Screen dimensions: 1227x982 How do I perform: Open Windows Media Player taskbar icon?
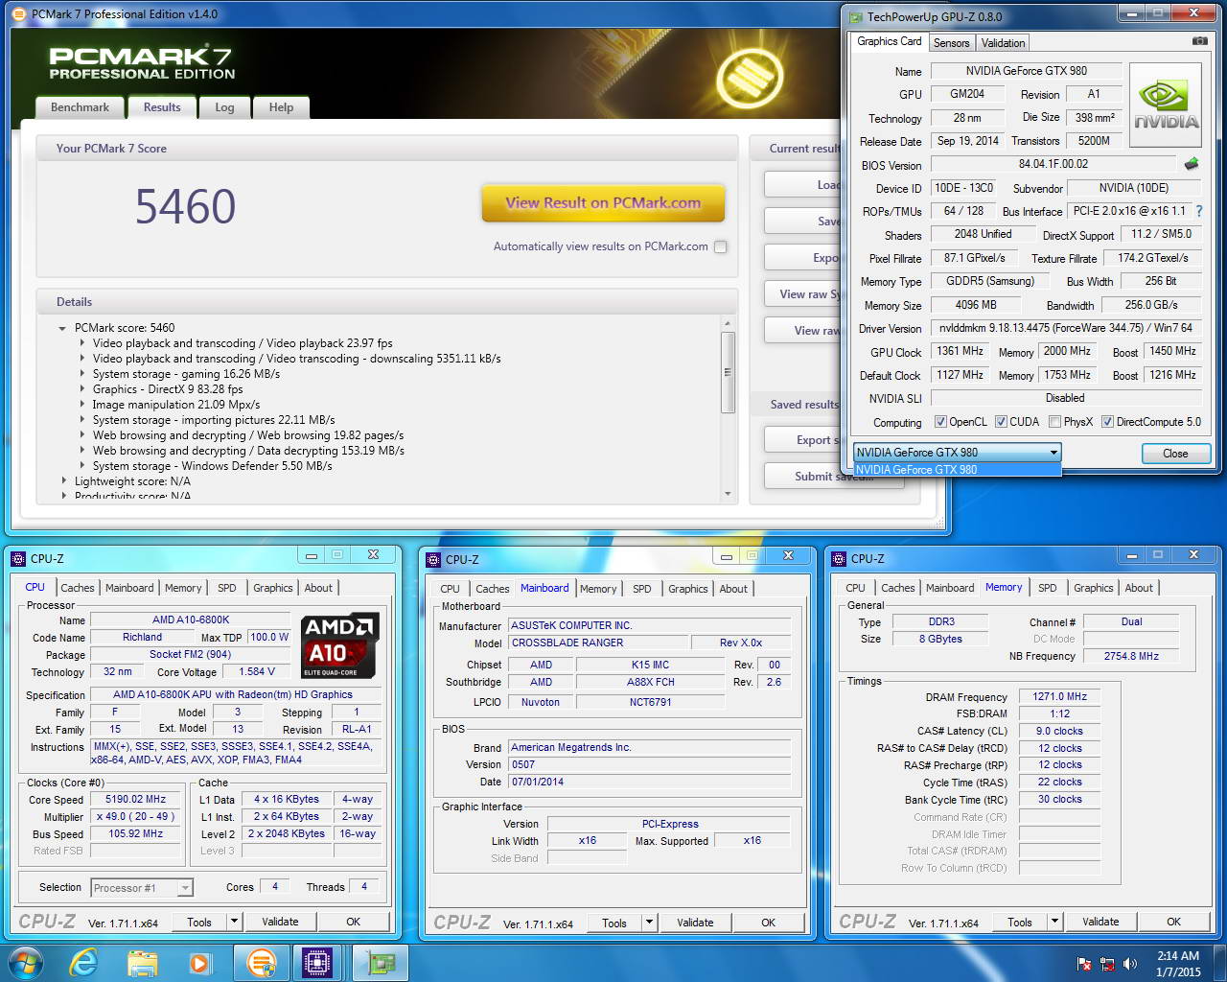(x=199, y=963)
